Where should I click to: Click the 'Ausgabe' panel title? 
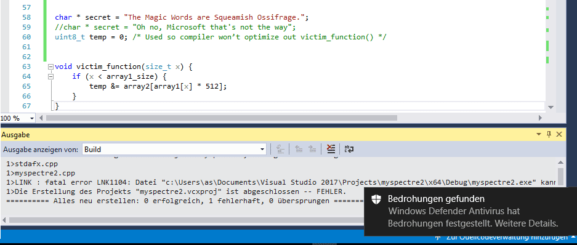pos(15,135)
